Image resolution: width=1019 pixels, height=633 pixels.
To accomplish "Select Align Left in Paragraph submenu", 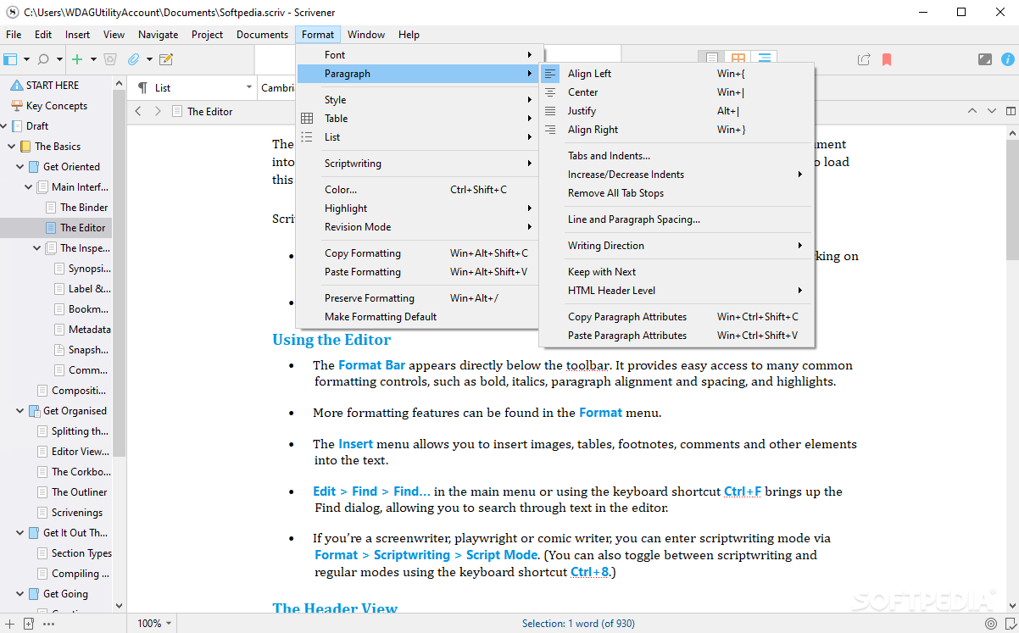I will click(677, 74).
